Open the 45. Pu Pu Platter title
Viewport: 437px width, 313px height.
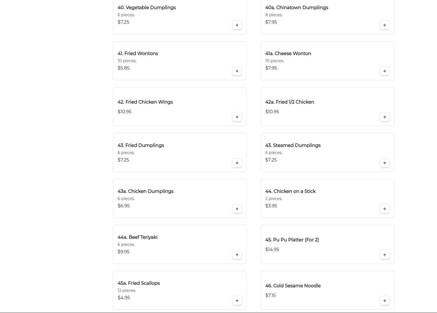292,240
